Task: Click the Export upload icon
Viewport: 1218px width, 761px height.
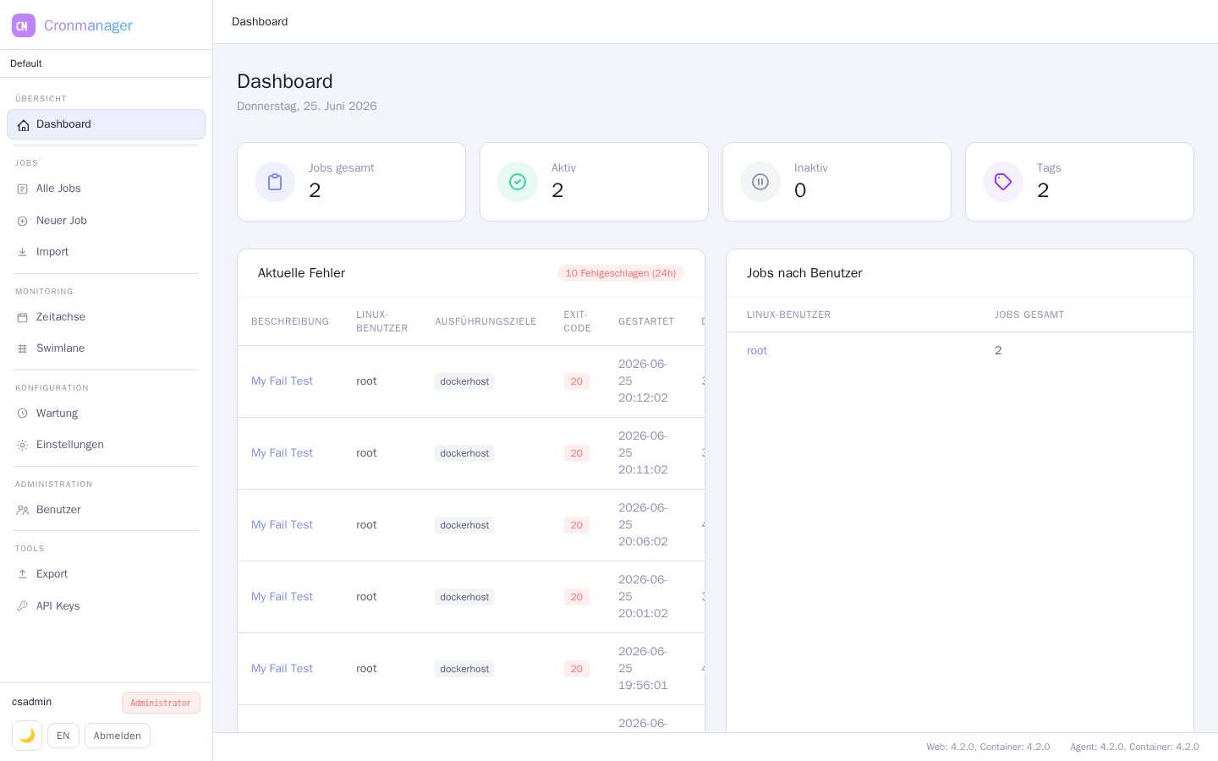Action: pos(23,574)
